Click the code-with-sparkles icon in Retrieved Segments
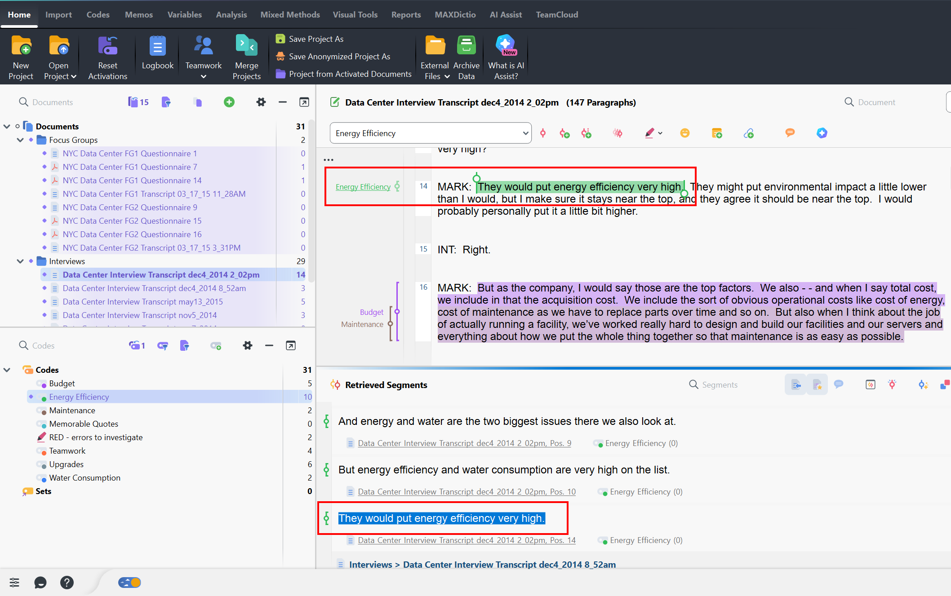The height and width of the screenshot is (596, 951). [923, 384]
